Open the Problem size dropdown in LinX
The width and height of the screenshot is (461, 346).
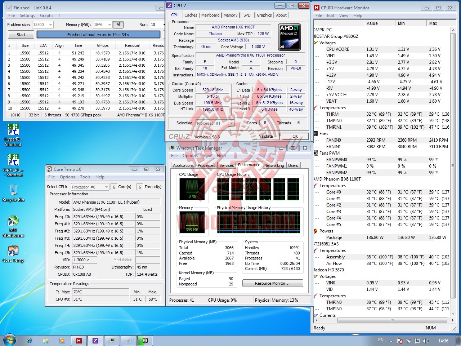[50, 25]
